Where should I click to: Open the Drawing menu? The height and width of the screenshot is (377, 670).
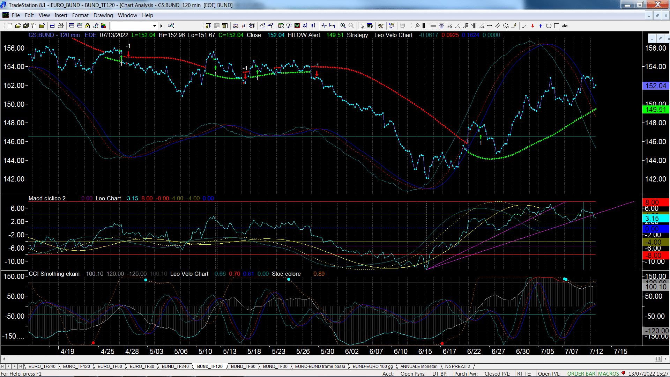[x=103, y=15]
